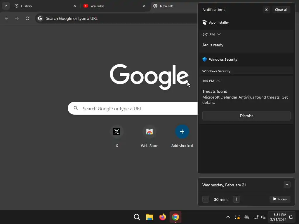Click the Google logo on the page

point(149,77)
